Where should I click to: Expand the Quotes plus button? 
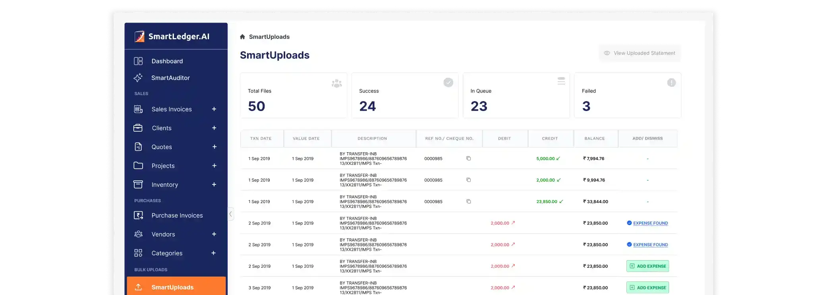click(214, 147)
